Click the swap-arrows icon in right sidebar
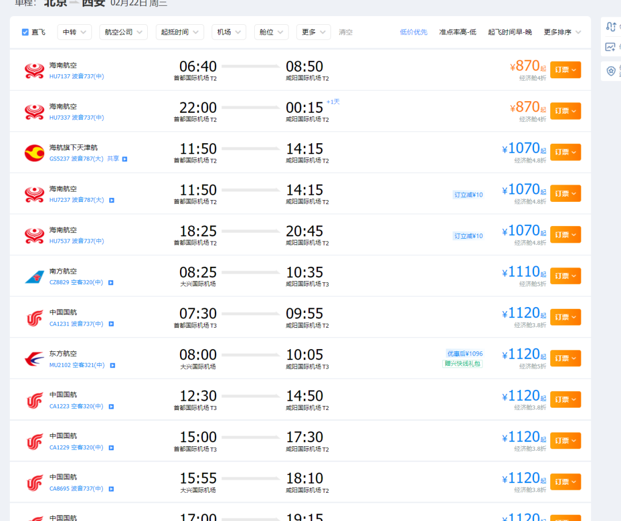Viewport: 621px width, 521px height. pyautogui.click(x=611, y=26)
